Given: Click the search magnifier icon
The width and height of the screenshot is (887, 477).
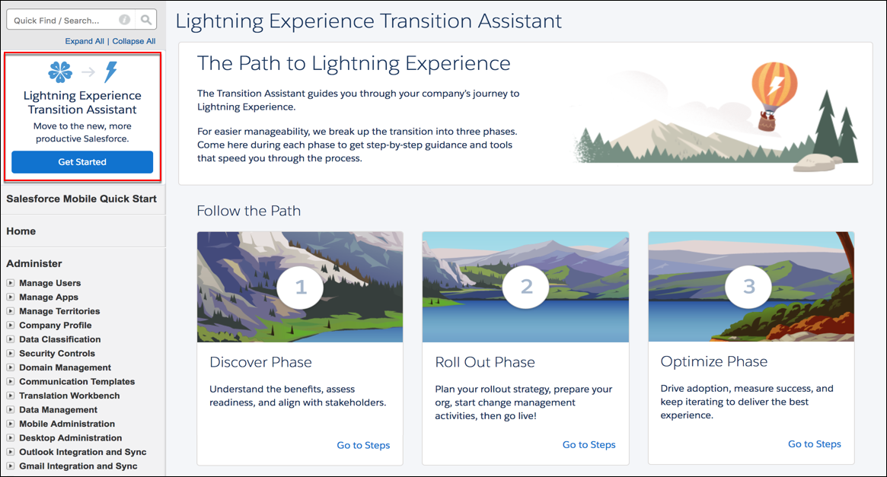Looking at the screenshot, I should coord(146,20).
